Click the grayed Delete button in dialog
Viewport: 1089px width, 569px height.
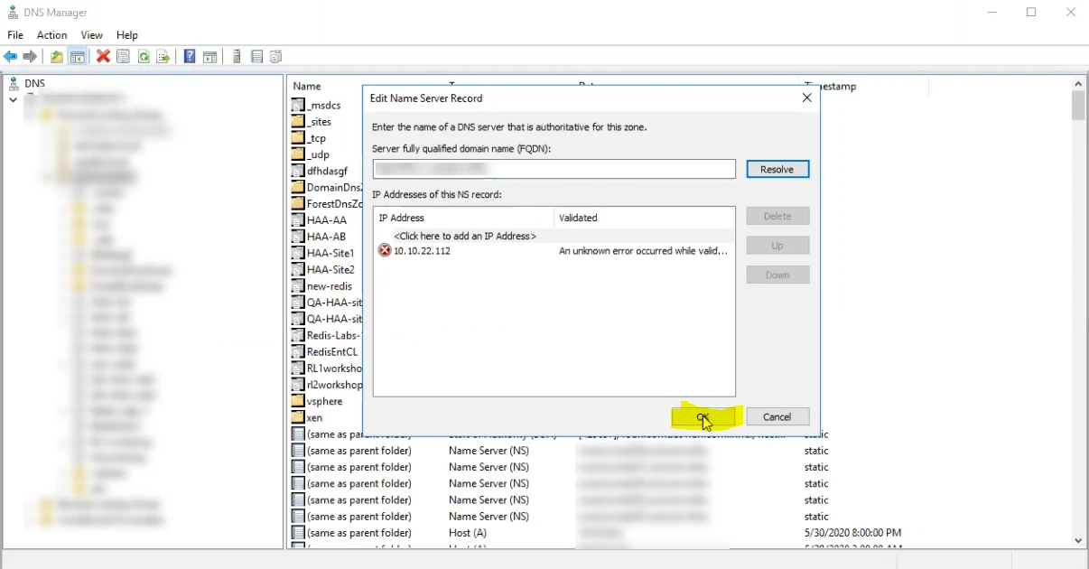(777, 216)
